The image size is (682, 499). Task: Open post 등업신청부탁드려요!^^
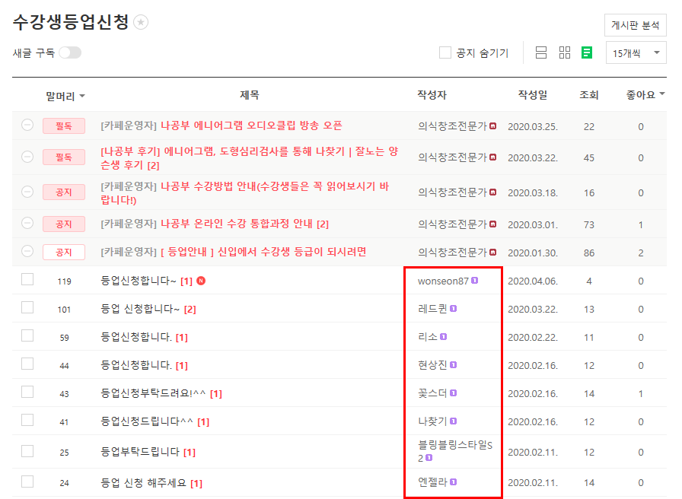point(153,393)
